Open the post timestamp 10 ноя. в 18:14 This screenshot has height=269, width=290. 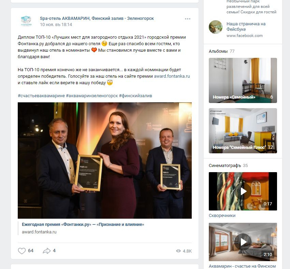(x=56, y=25)
